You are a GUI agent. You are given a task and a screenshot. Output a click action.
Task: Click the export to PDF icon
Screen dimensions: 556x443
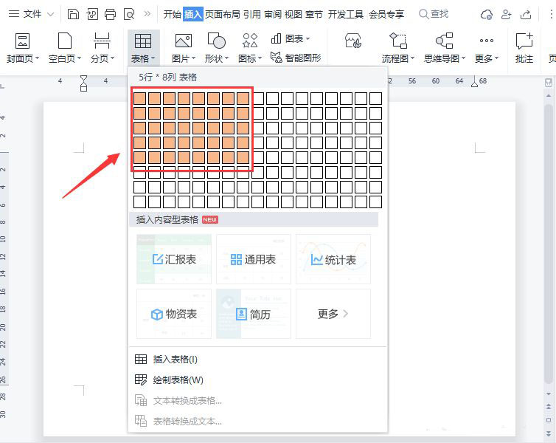click(92, 14)
